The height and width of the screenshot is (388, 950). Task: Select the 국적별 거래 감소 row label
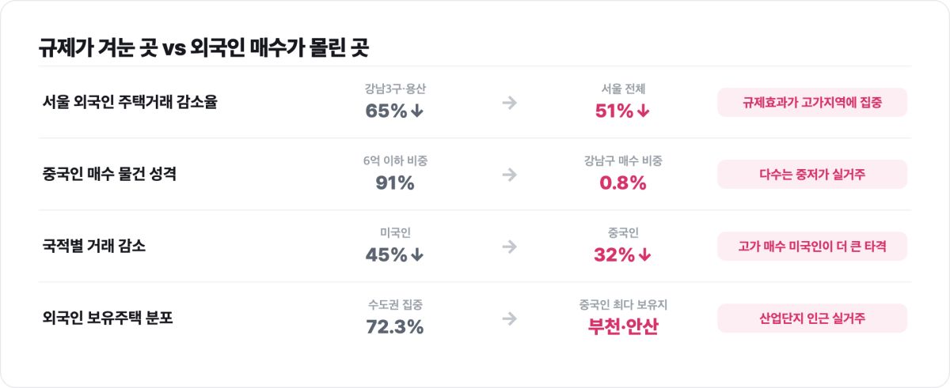pos(94,246)
